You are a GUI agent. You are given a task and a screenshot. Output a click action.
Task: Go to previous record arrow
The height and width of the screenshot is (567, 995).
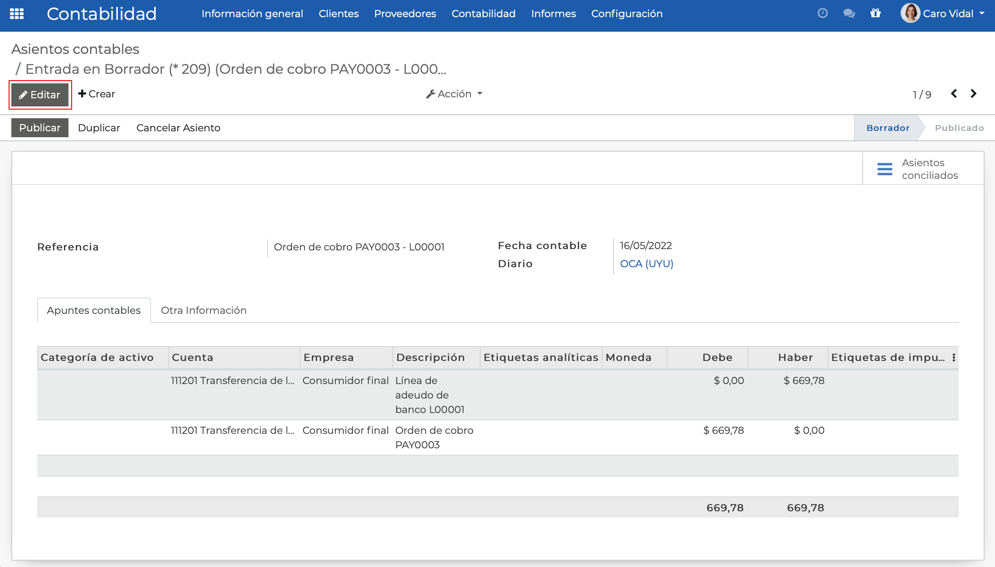[x=954, y=94]
